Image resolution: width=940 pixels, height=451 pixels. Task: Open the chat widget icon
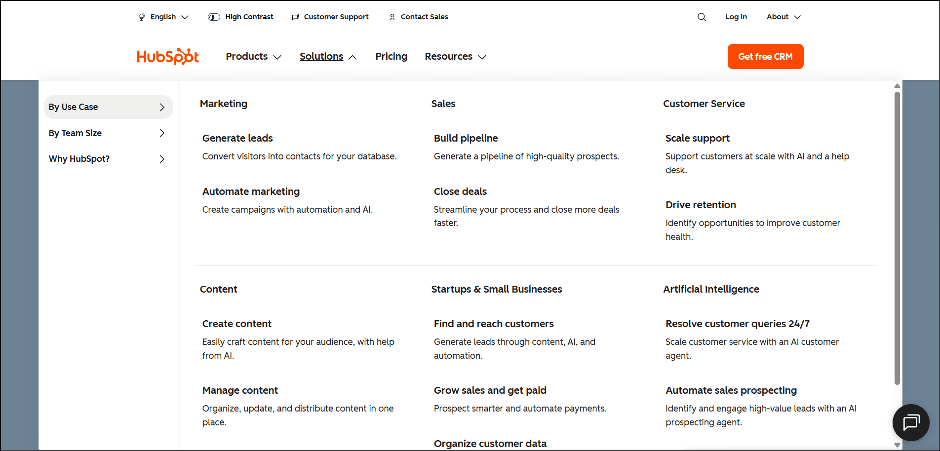click(x=911, y=422)
